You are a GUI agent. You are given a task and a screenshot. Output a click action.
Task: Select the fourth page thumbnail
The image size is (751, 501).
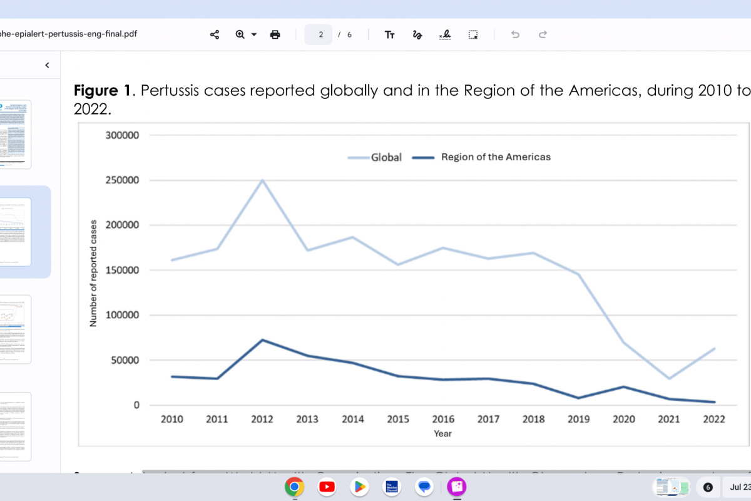[x=15, y=426]
